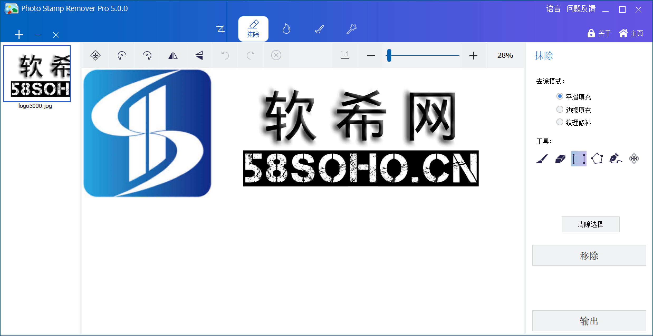653x336 pixels.
Task: Click the redo arrow
Action: click(251, 55)
